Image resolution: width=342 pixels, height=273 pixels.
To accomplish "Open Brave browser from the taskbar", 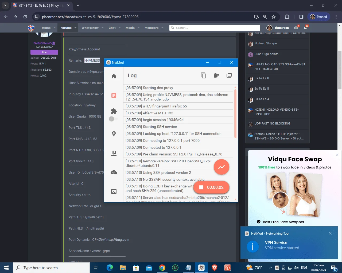I will 215,268.
